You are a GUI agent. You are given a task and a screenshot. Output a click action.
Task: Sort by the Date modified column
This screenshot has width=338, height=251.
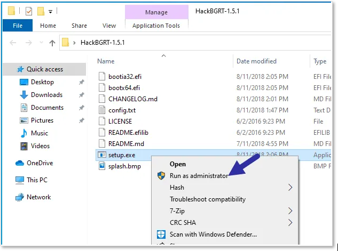tap(256, 61)
